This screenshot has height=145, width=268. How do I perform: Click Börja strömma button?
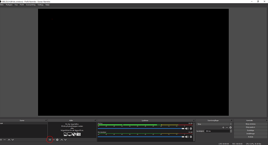pos(251,124)
